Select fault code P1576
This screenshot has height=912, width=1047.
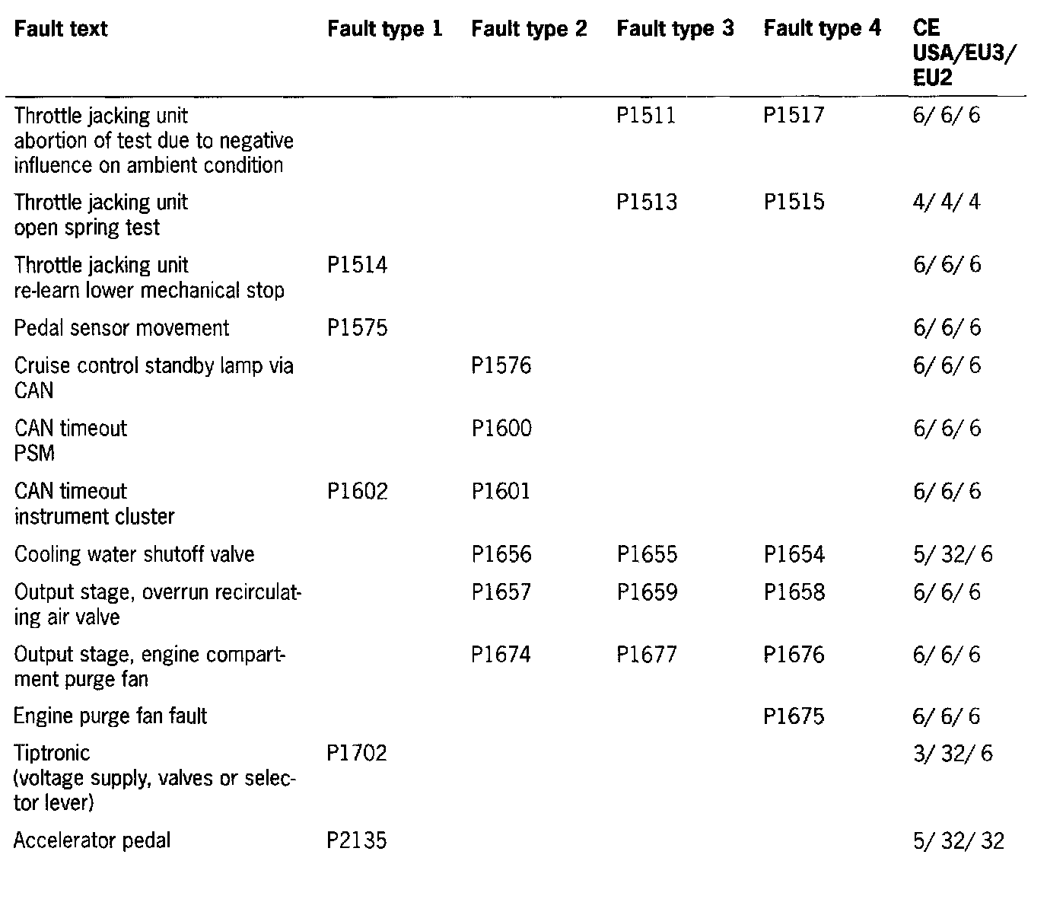(501, 366)
